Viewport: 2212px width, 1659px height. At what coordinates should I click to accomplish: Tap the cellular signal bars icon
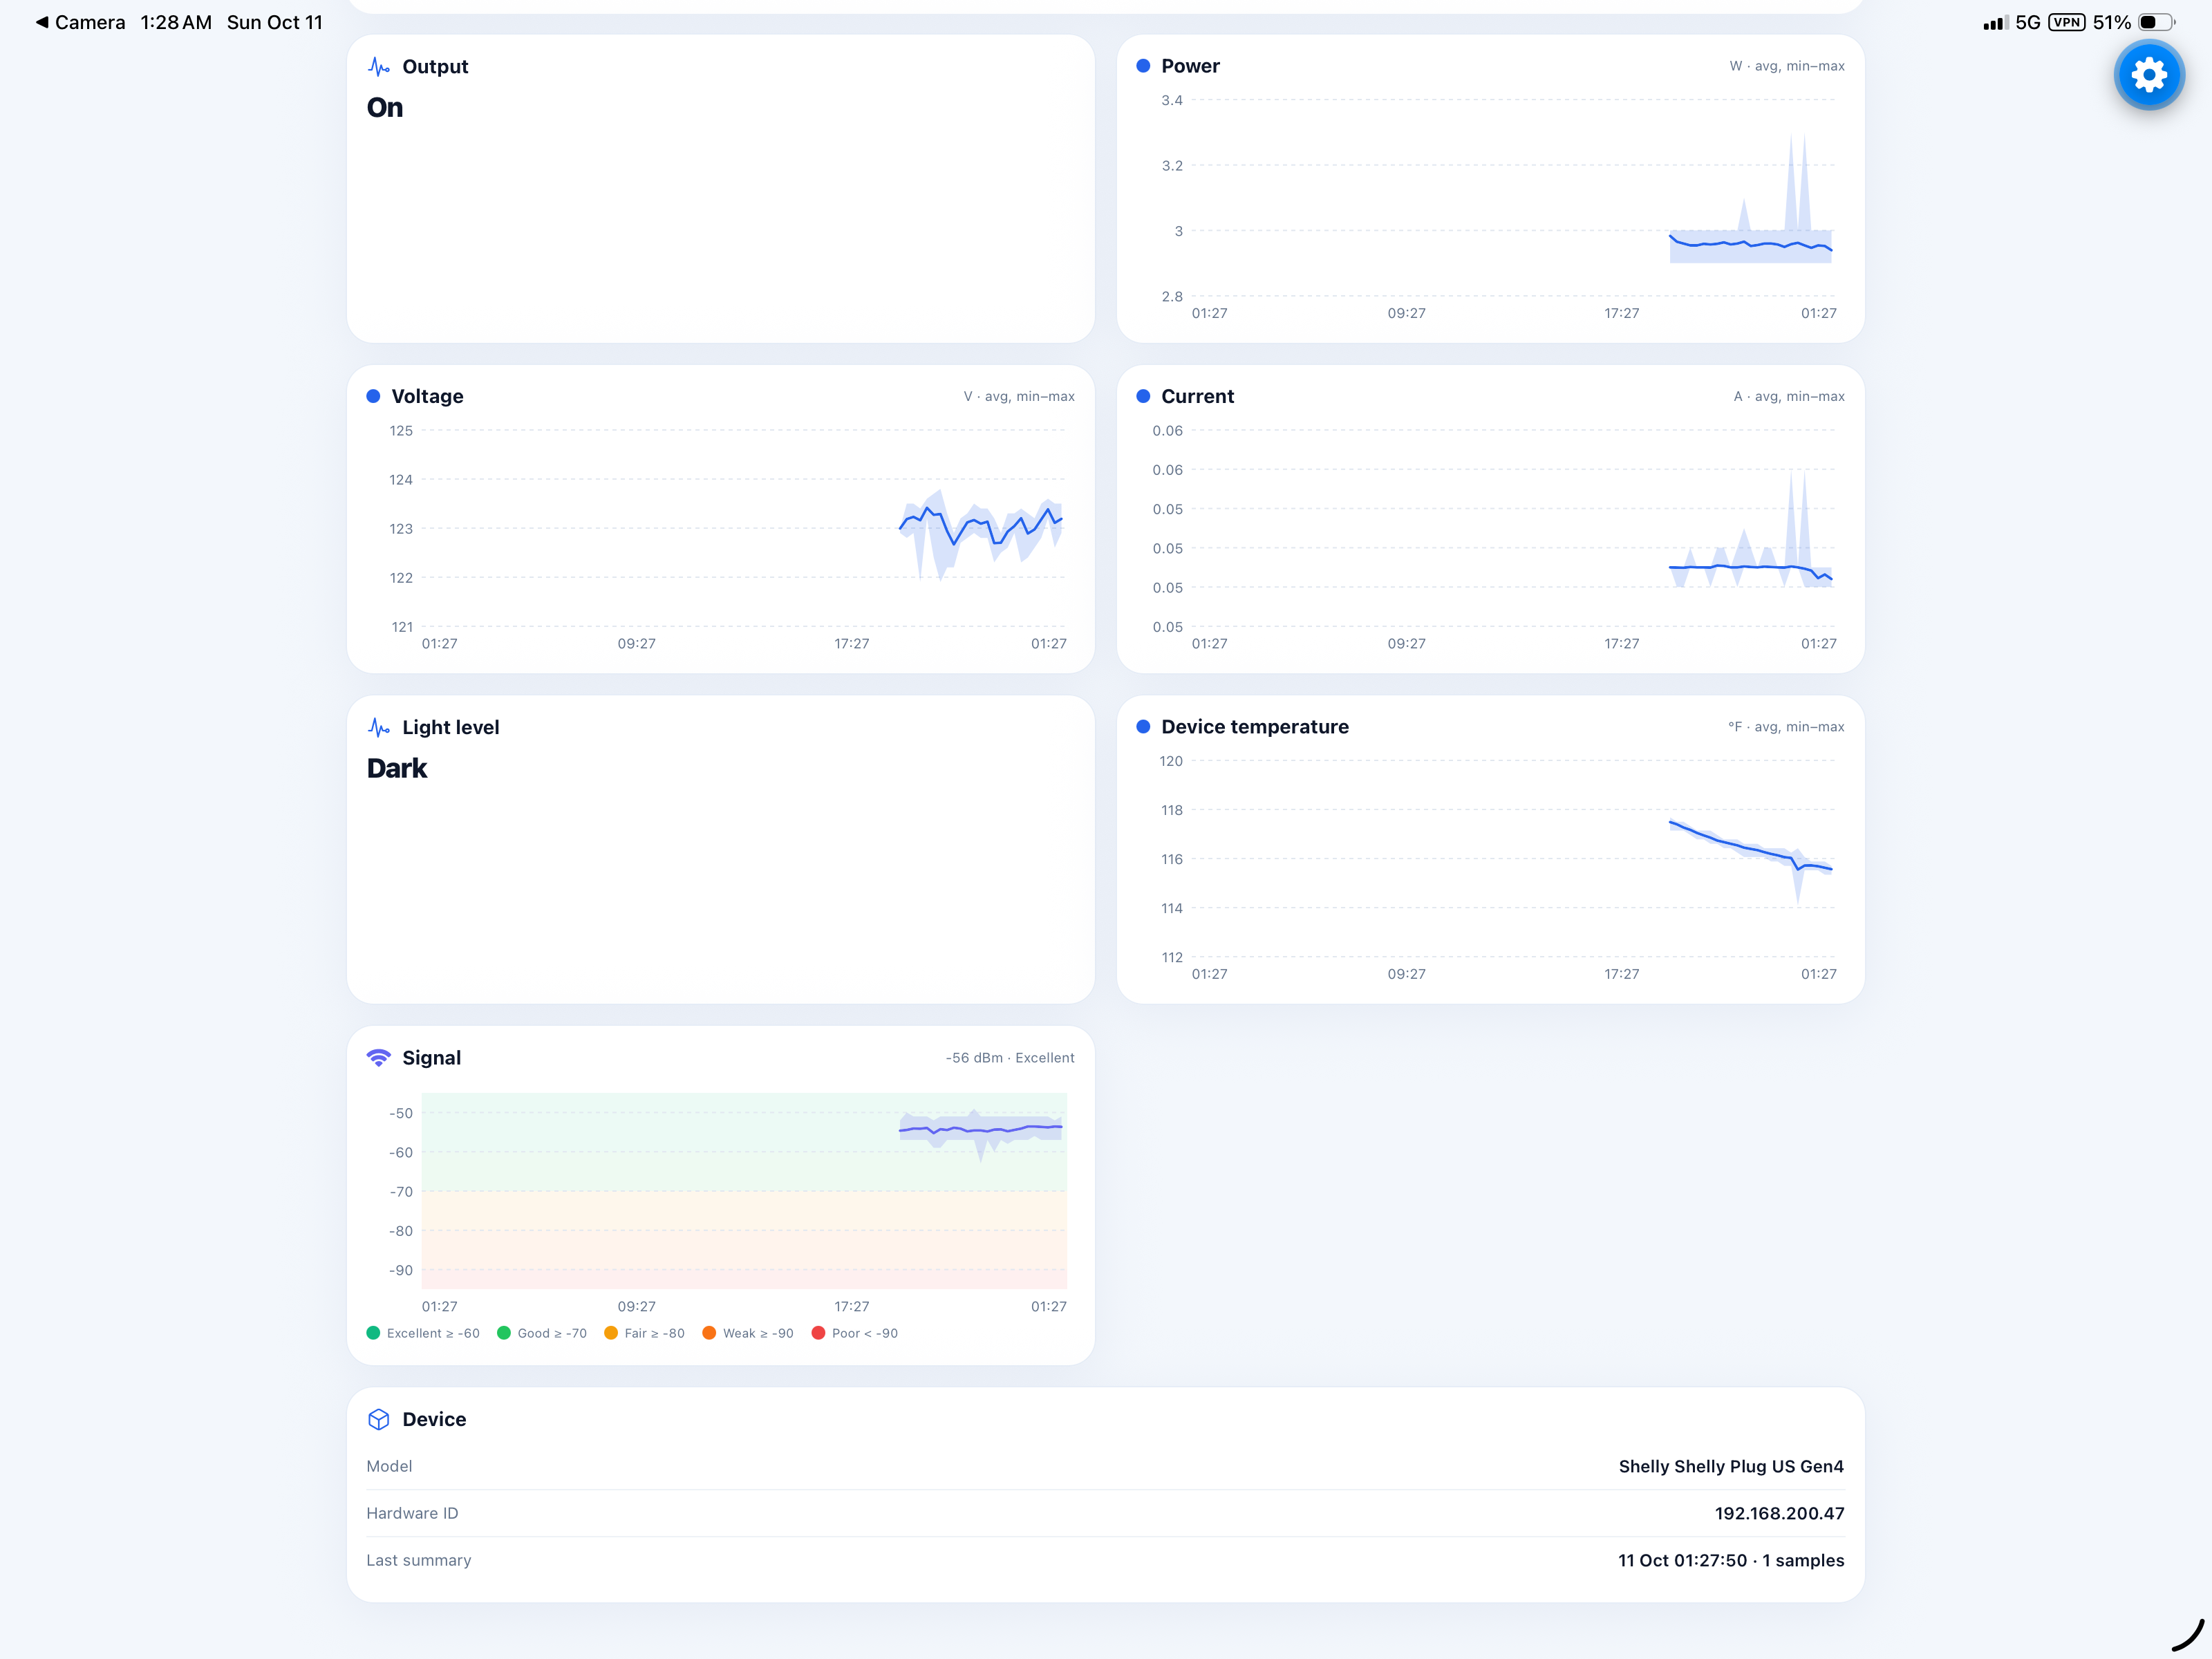[1995, 22]
